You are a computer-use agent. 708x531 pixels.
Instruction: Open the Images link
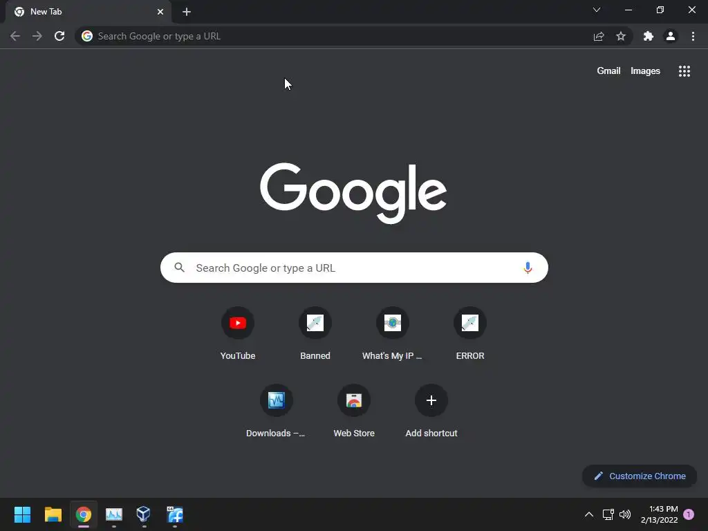(645, 71)
